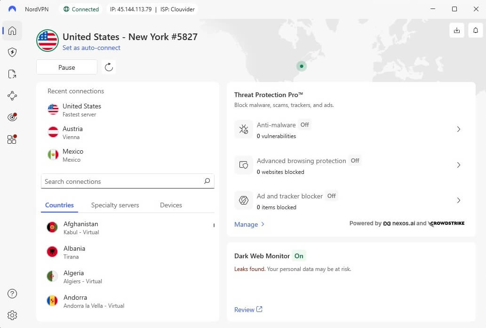
Task: Switch to the Specialty servers tab
Action: [x=115, y=205]
